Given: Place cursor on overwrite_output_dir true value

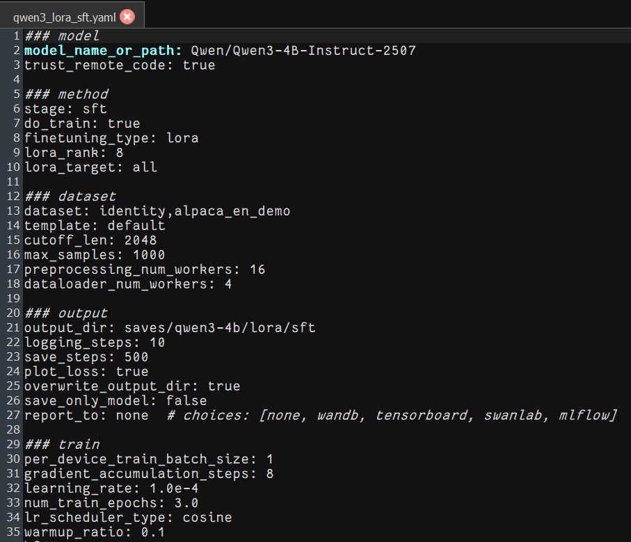Looking at the screenshot, I should 224,386.
